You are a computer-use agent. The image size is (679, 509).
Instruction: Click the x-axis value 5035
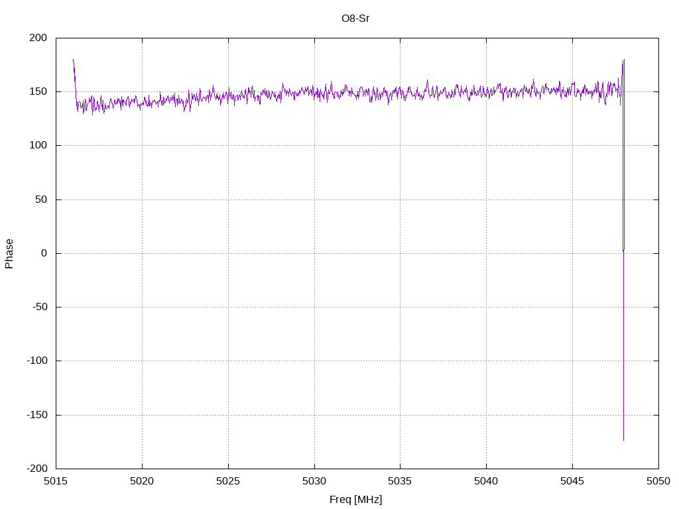(400, 481)
